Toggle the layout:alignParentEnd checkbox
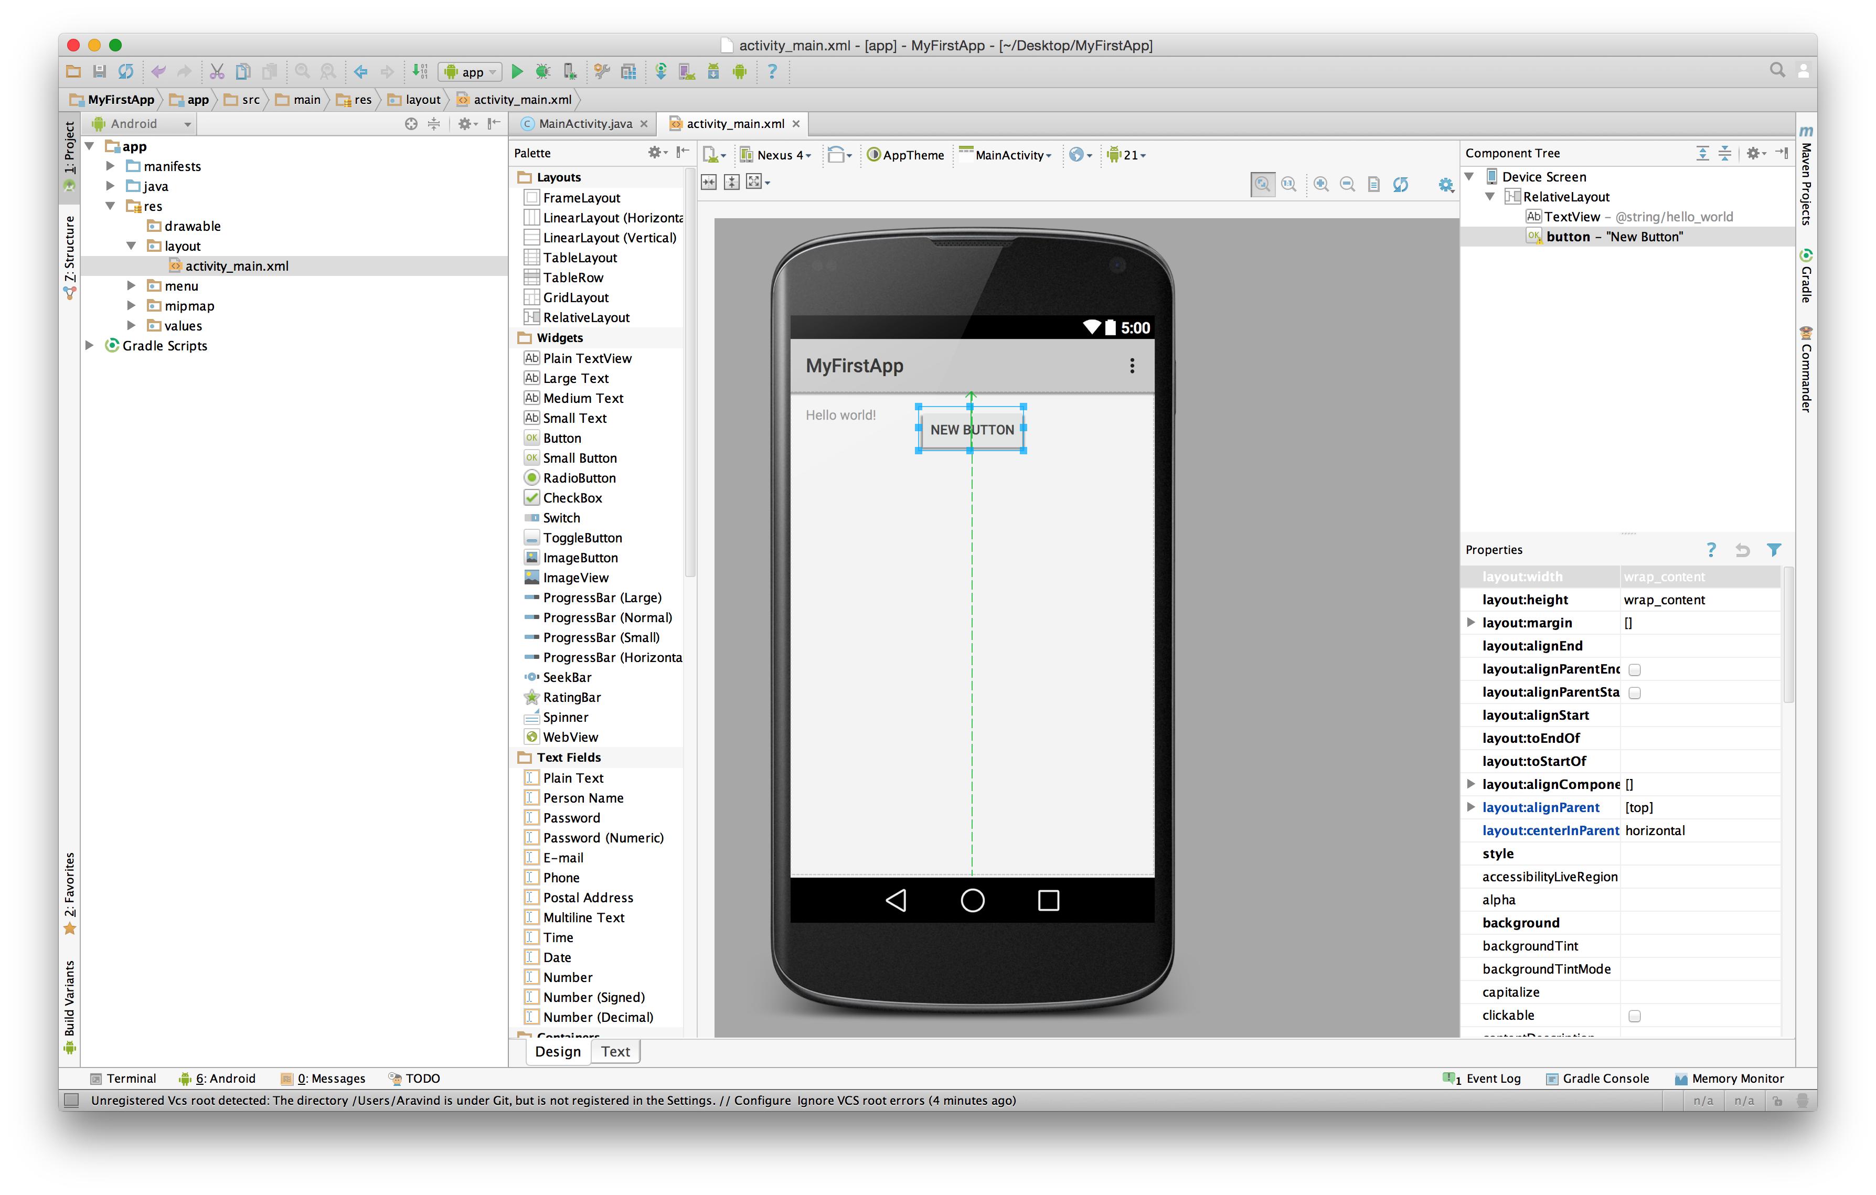This screenshot has width=1876, height=1195. [x=1635, y=669]
